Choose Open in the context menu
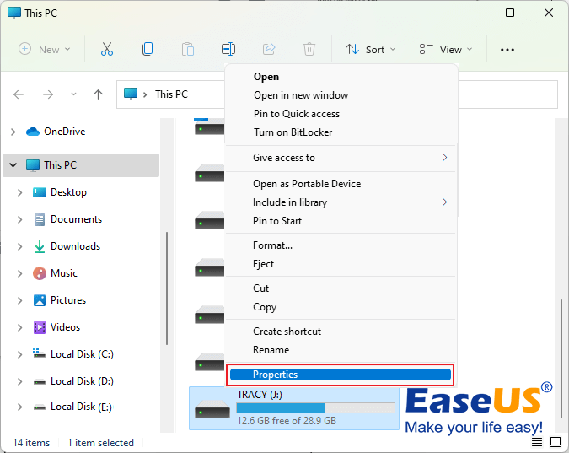The image size is (569, 453). (x=341, y=77)
